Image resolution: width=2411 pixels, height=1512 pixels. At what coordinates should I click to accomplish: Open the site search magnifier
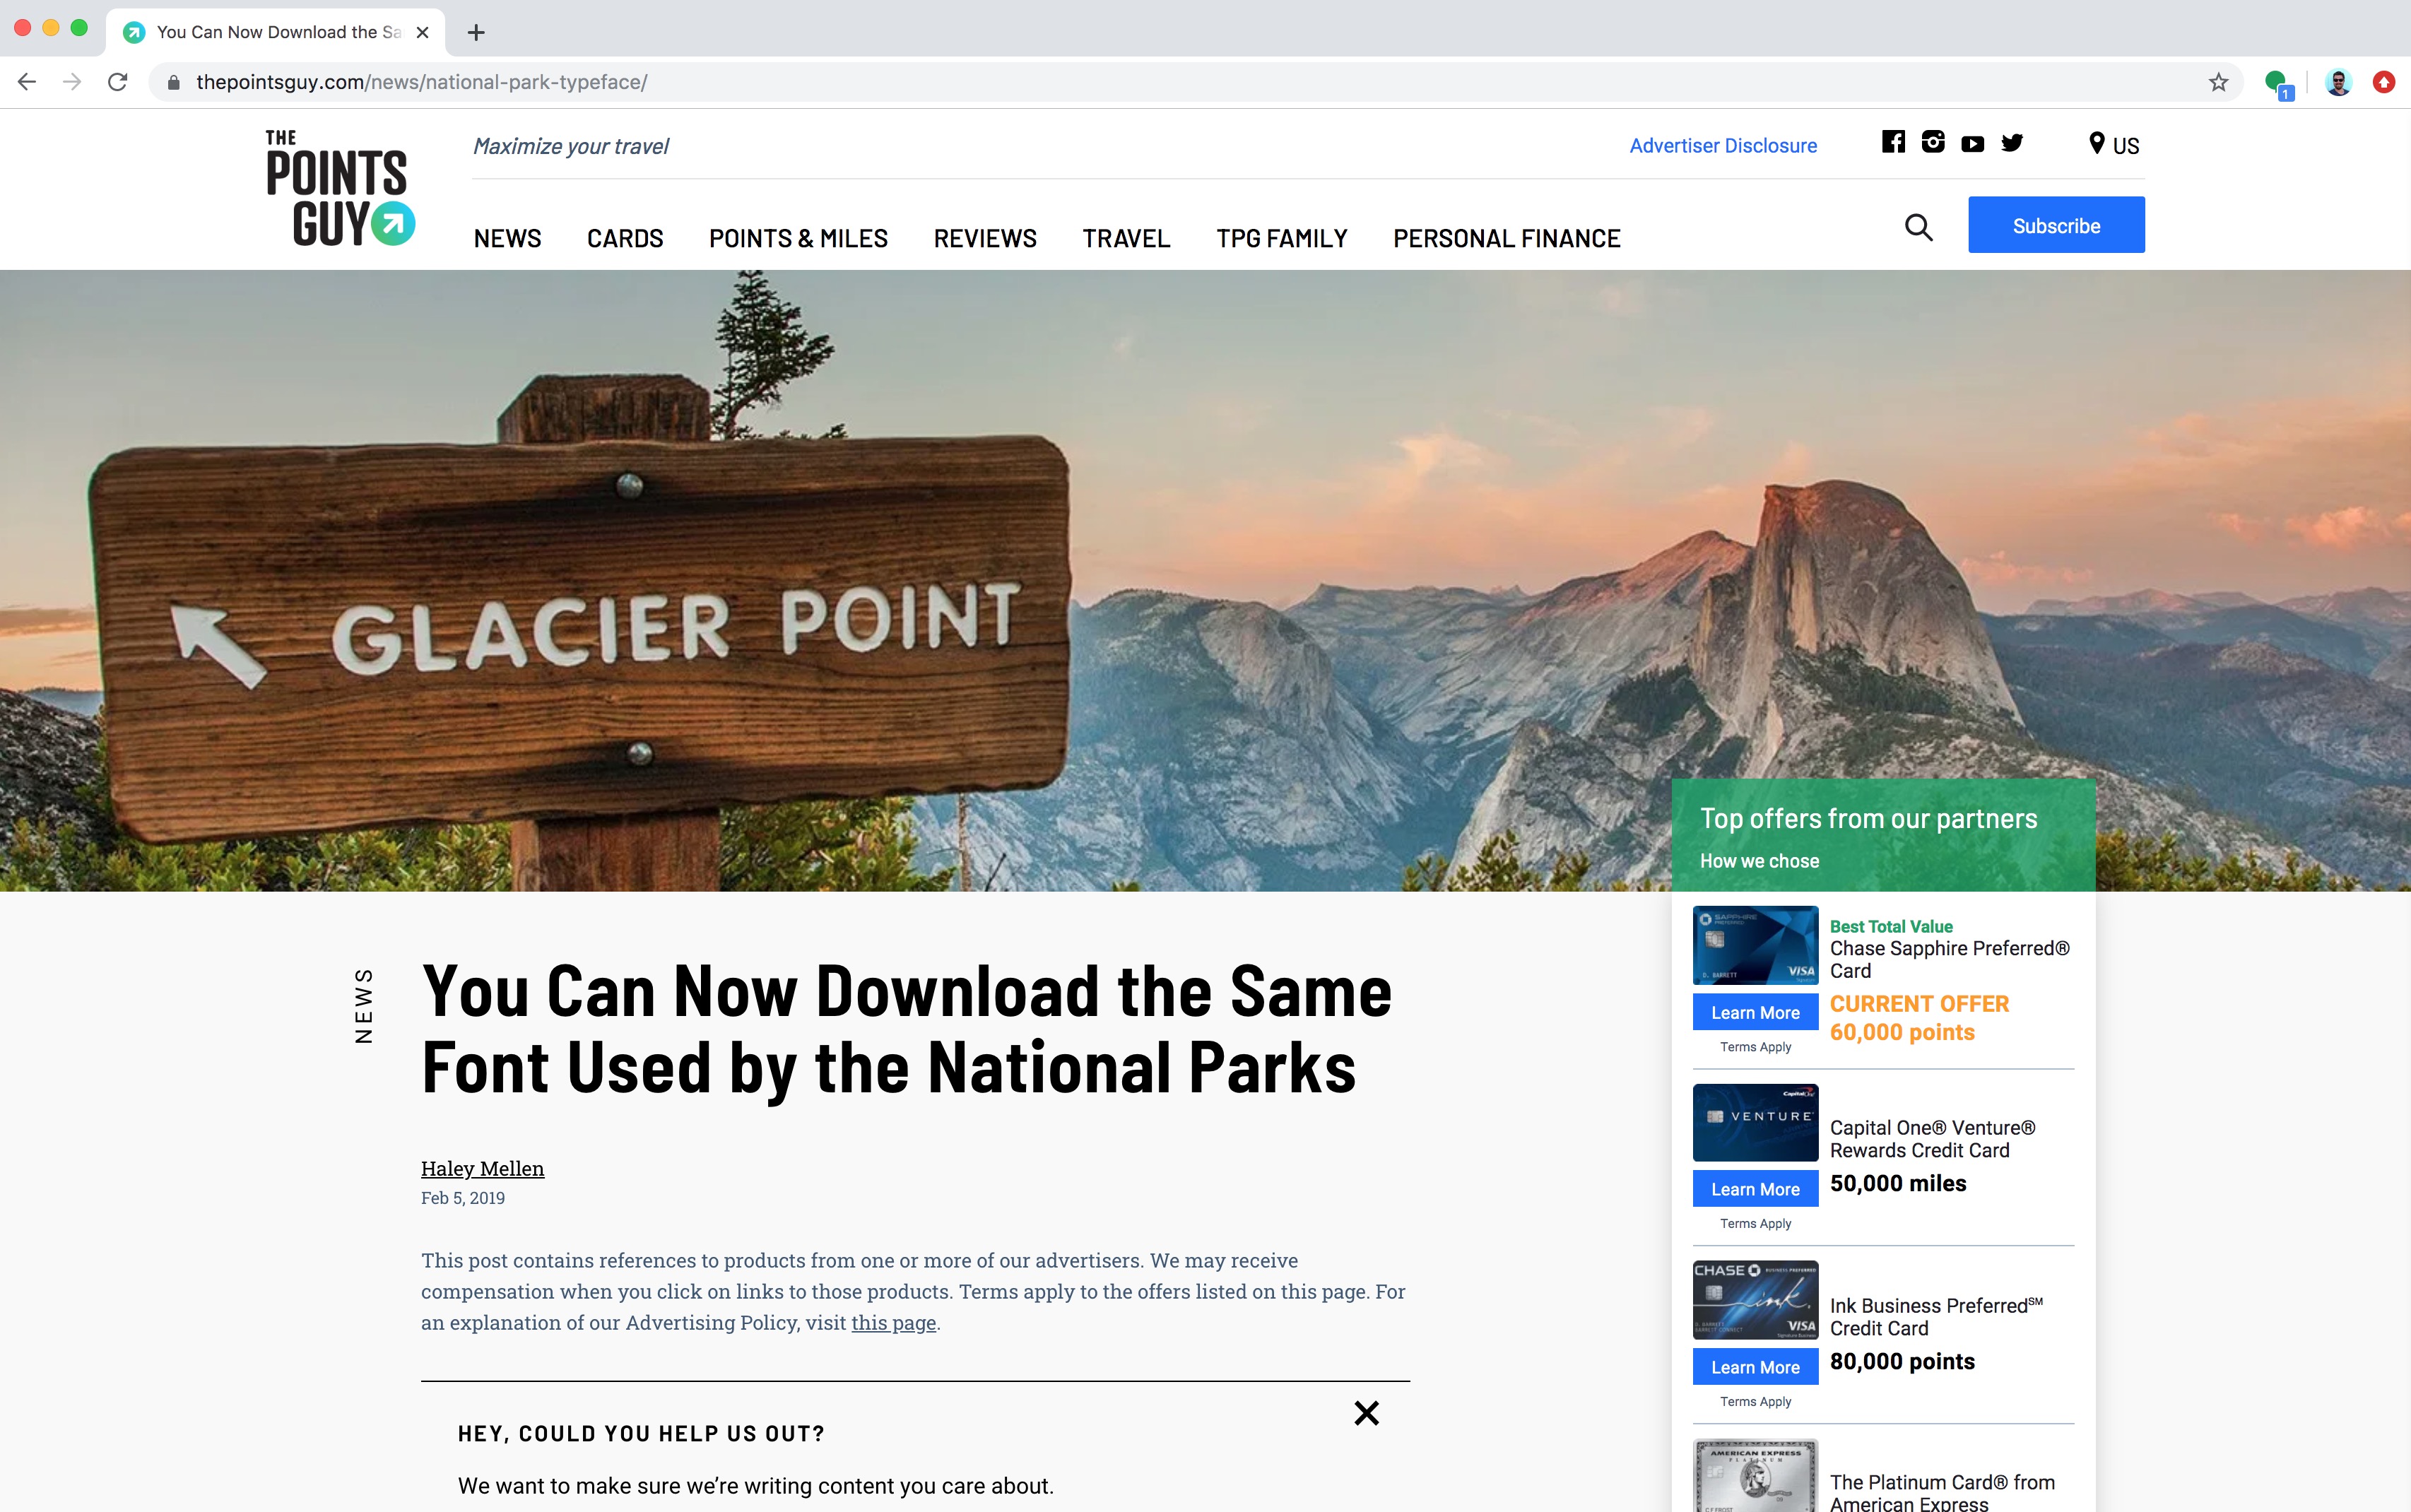(x=1918, y=227)
